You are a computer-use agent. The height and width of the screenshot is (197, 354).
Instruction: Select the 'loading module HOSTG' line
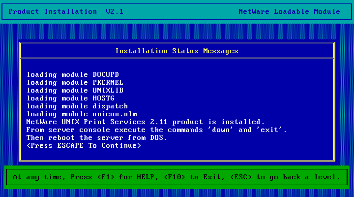tap(70, 98)
